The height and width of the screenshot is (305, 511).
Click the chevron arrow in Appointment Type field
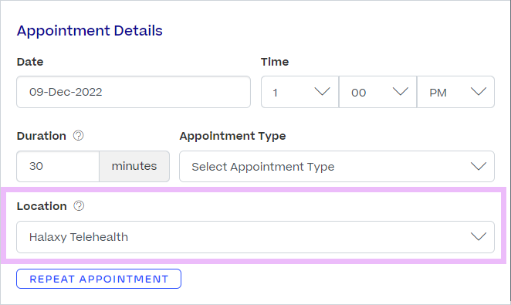click(479, 166)
